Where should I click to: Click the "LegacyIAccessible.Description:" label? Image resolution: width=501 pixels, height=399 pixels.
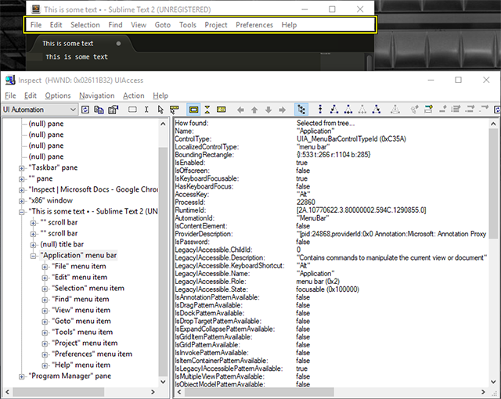pos(220,257)
